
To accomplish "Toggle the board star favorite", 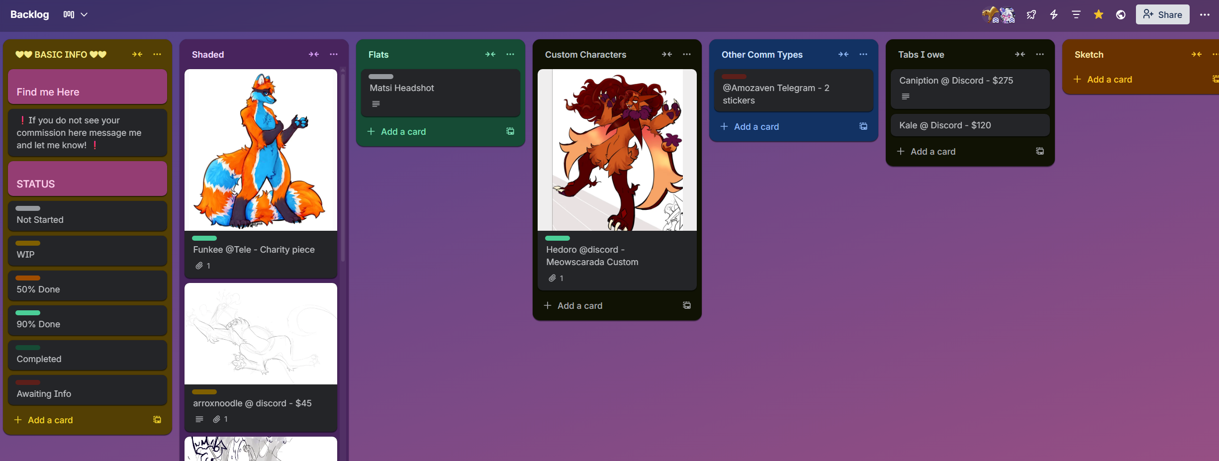I will 1099,14.
